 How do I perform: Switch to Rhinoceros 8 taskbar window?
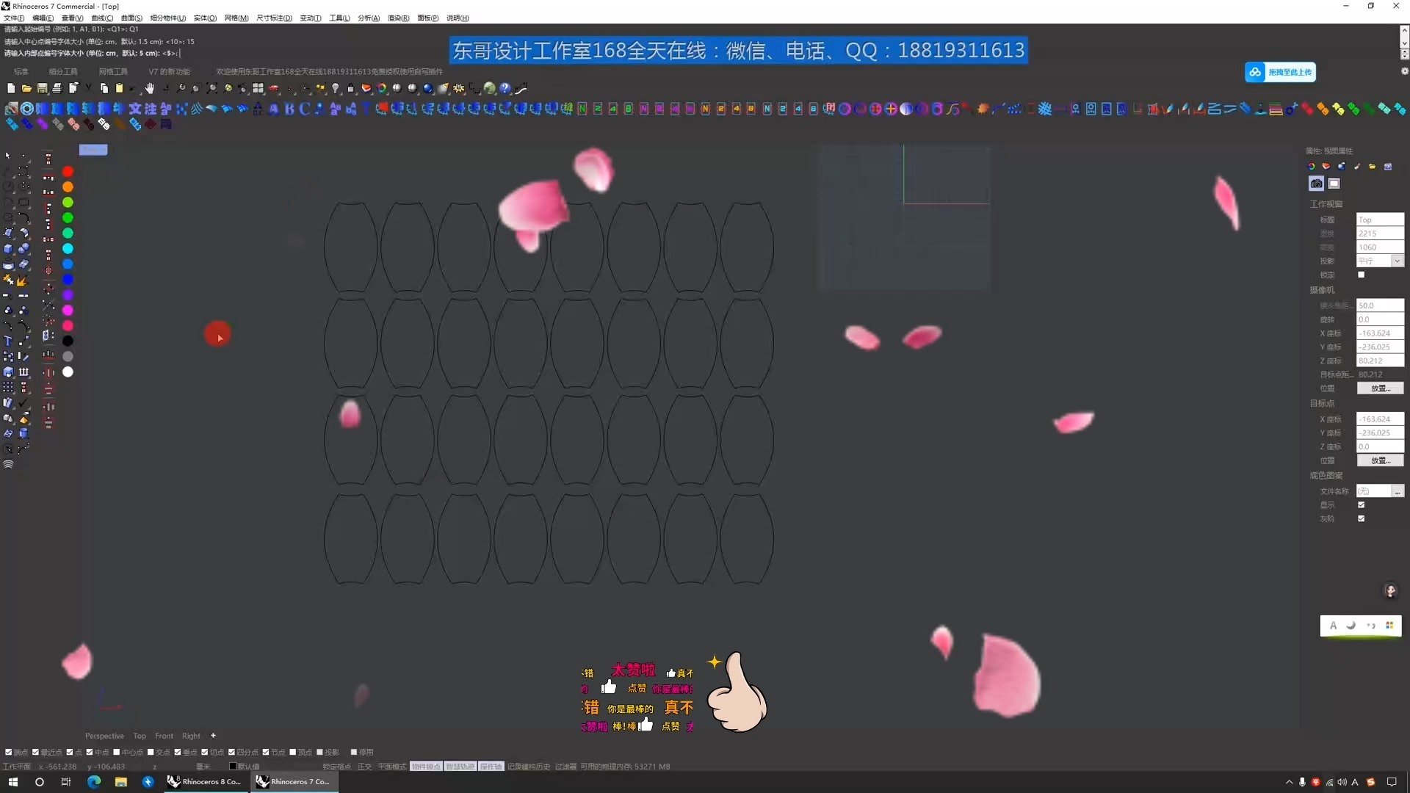coord(204,782)
